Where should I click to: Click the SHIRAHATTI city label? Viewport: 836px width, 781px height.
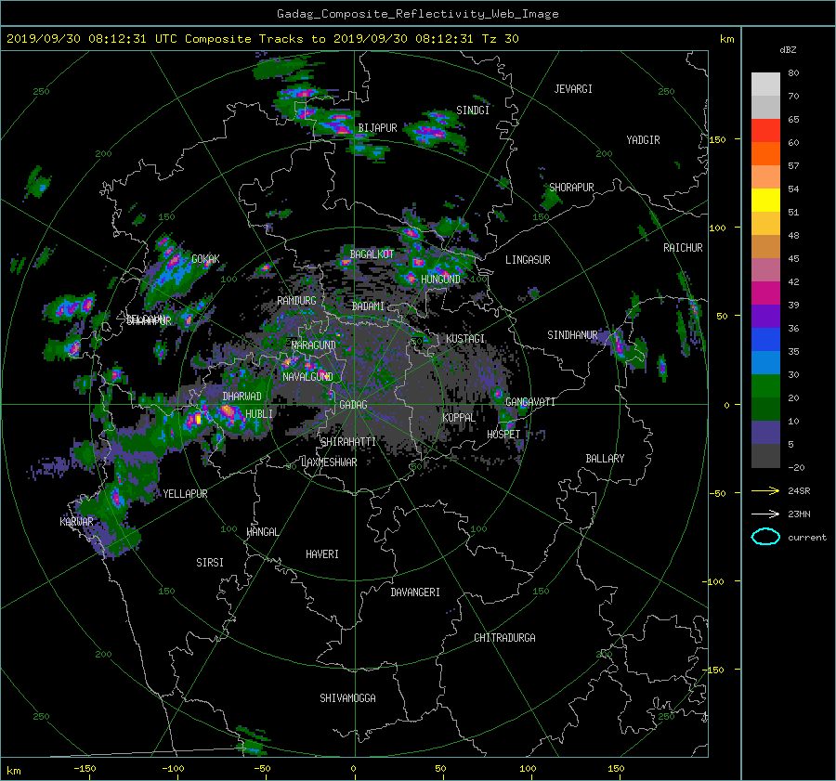[x=348, y=442]
